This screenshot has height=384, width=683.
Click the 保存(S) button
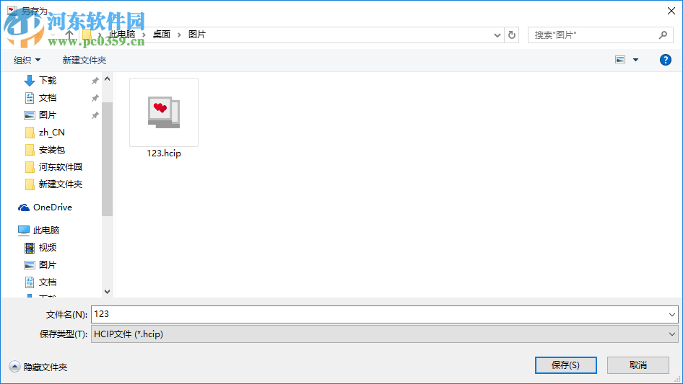(566, 365)
